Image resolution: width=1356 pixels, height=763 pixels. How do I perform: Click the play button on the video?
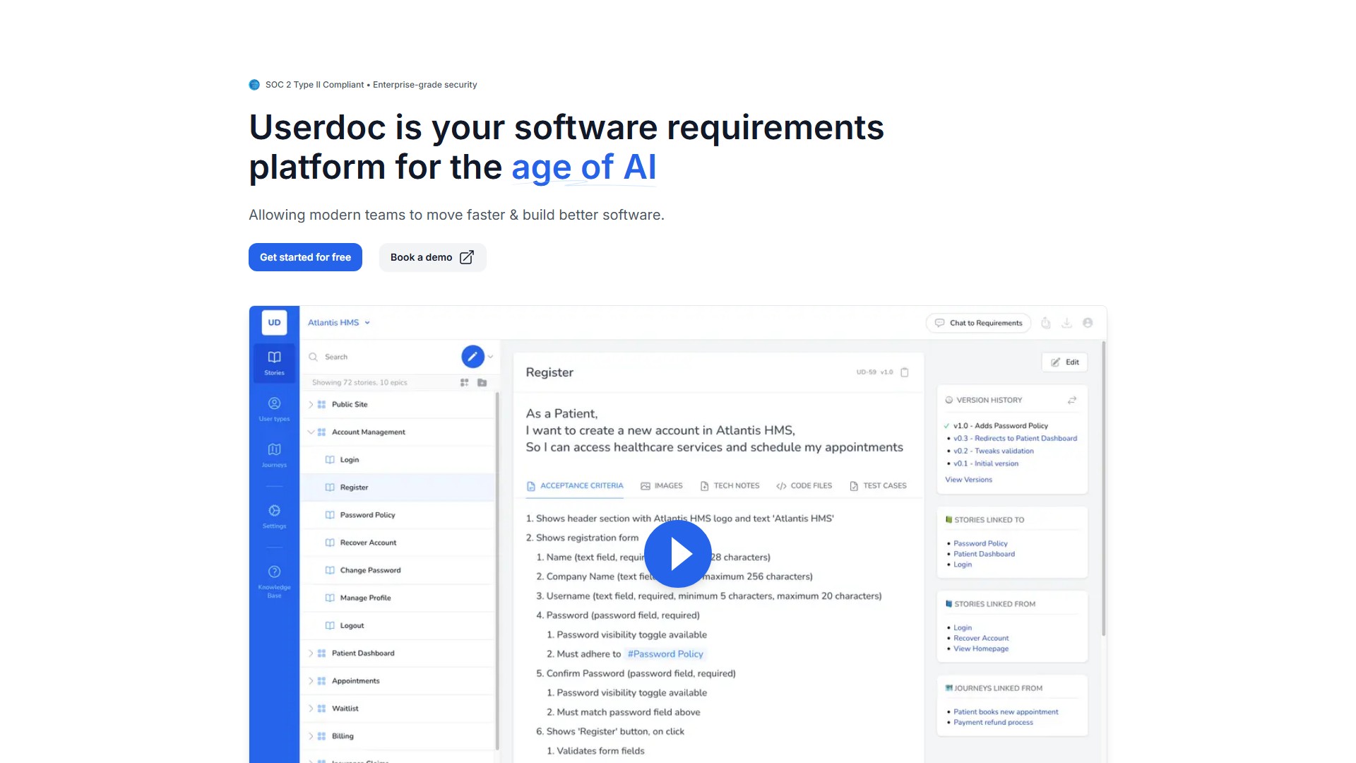tap(677, 554)
